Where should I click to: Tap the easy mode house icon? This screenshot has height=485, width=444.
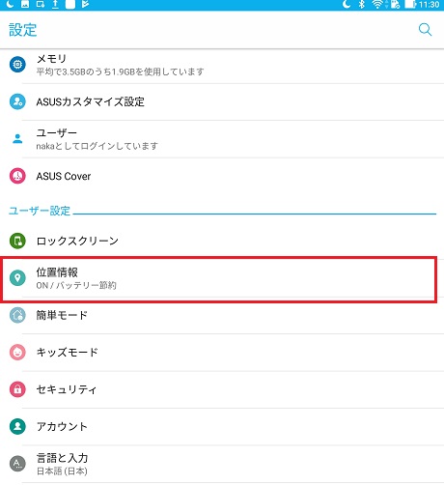(17, 315)
